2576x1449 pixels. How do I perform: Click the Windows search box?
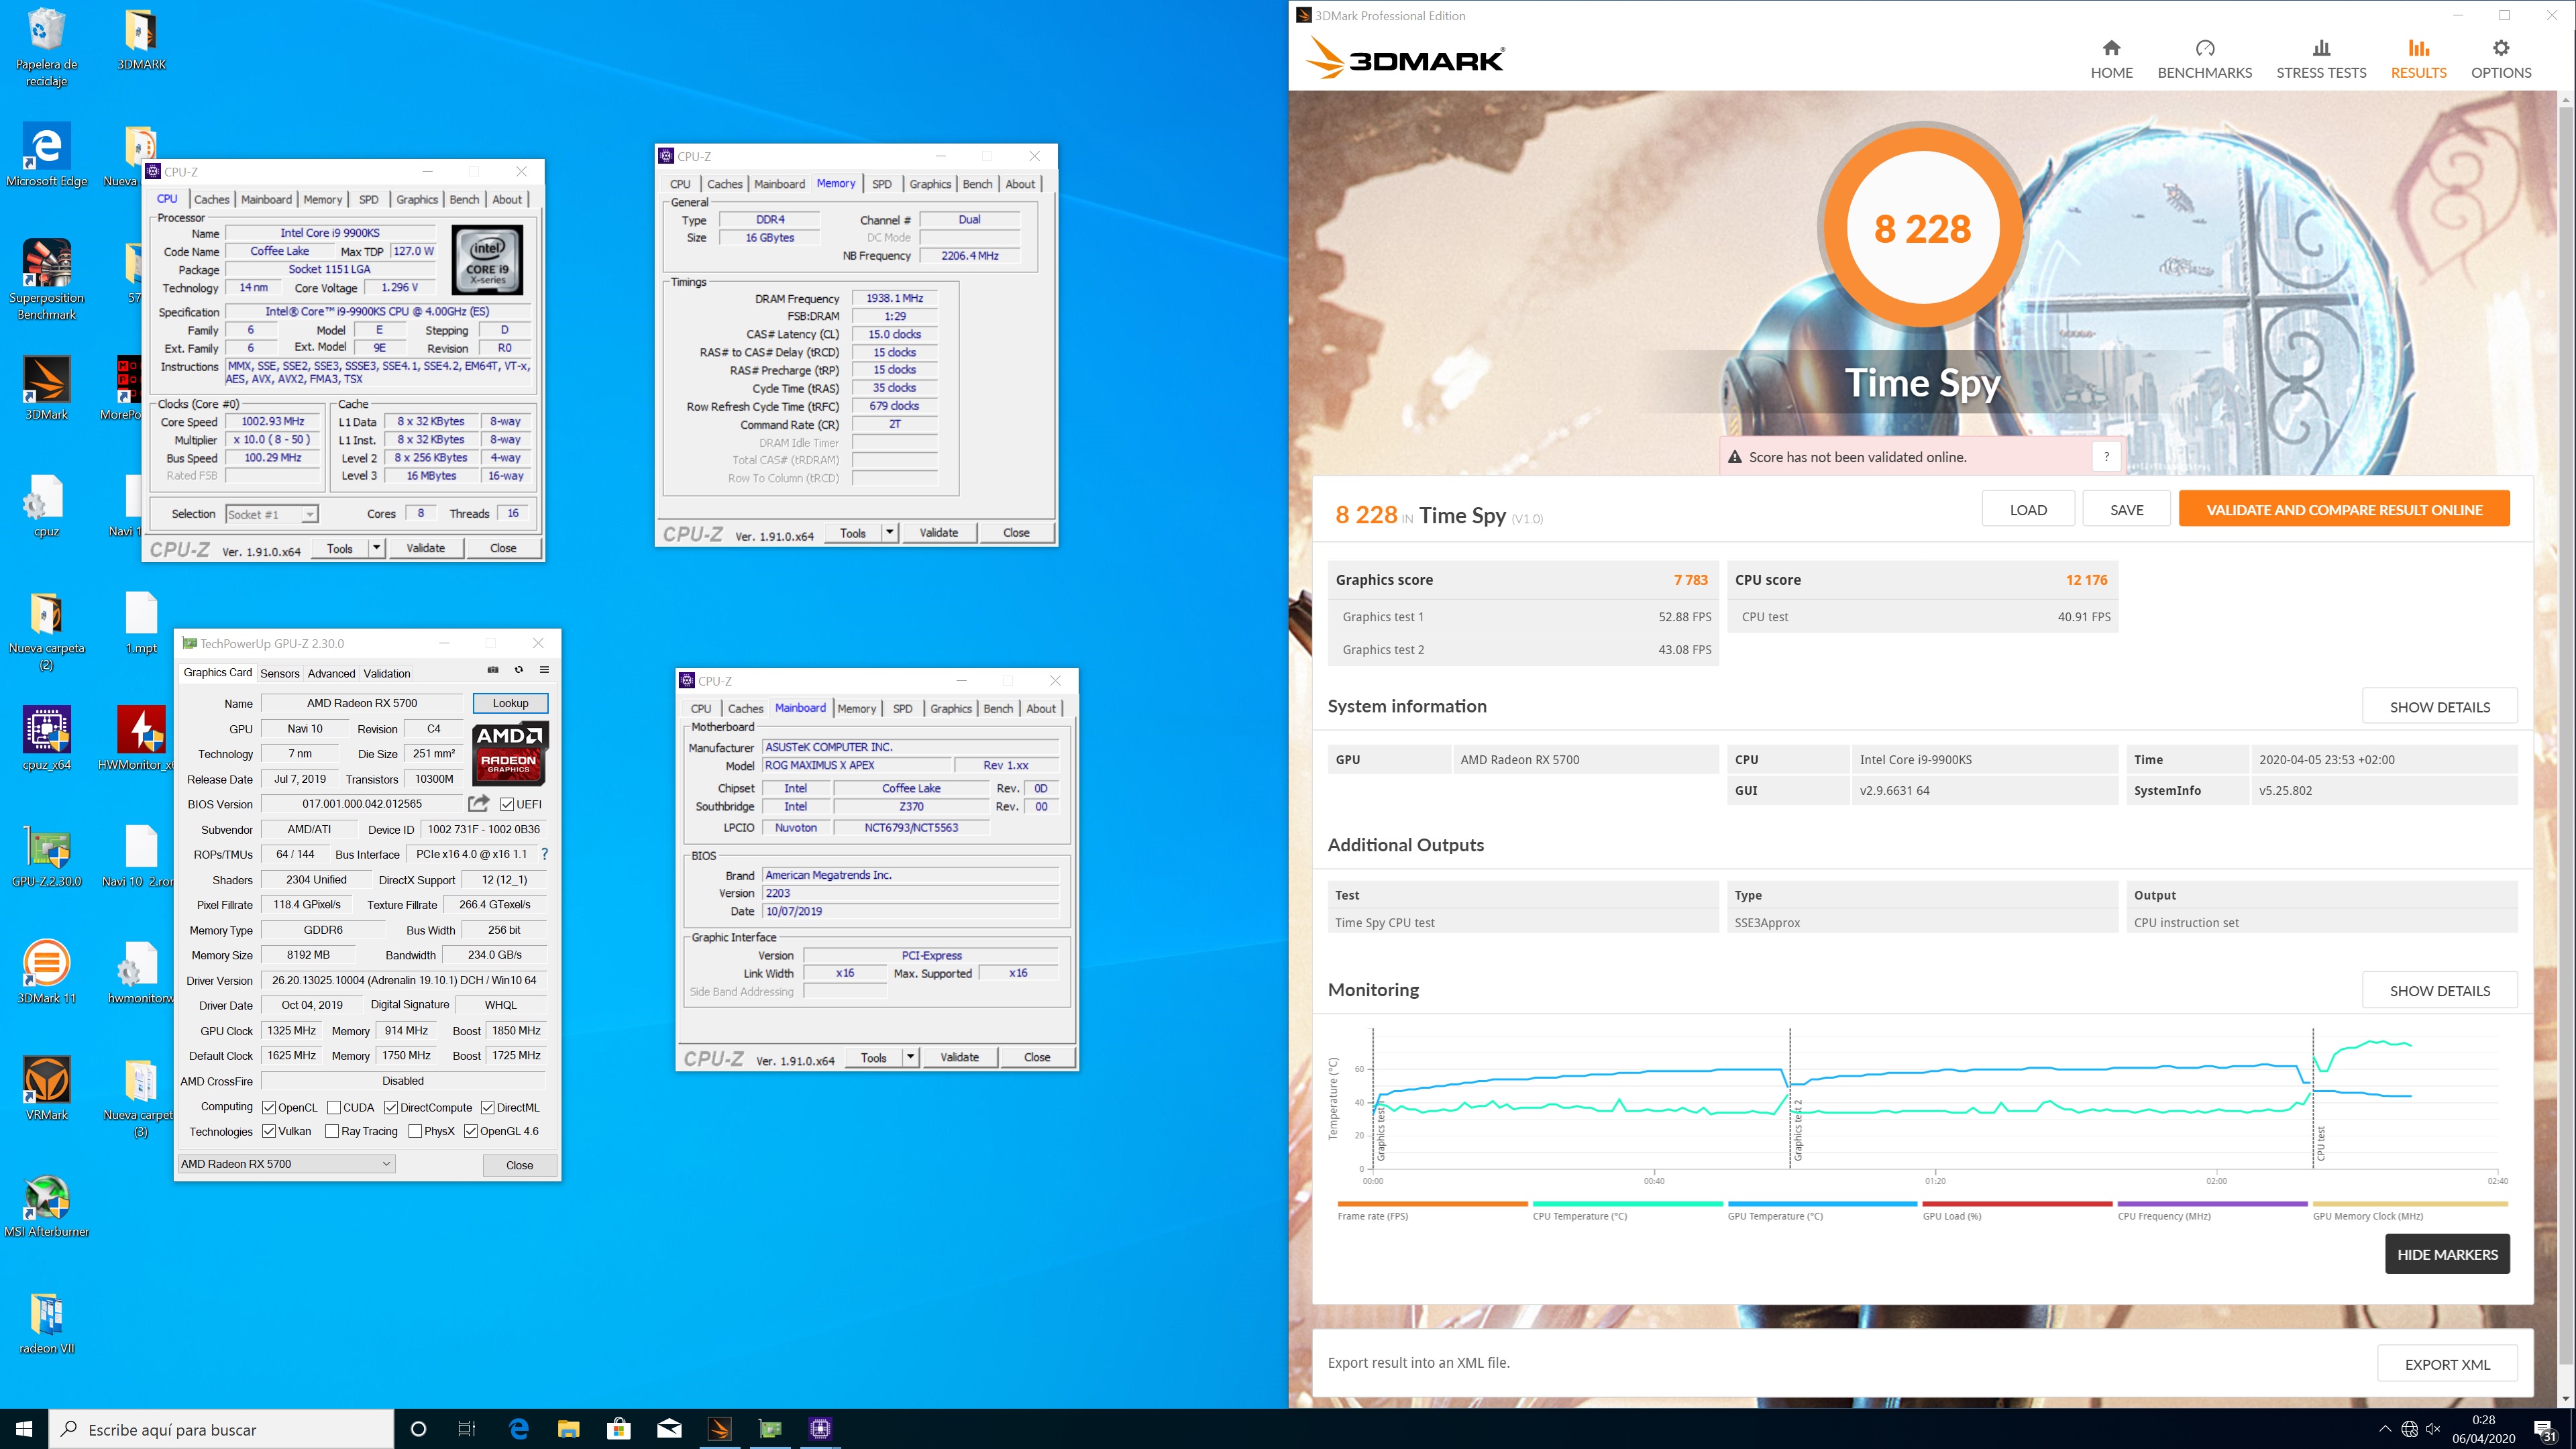pyautogui.click(x=221, y=1429)
